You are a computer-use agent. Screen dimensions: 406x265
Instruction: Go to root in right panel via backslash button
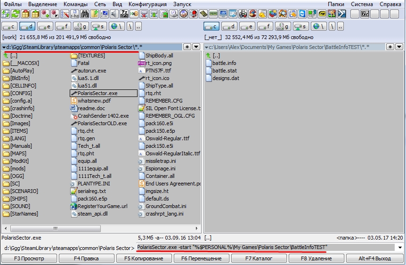click(x=332, y=26)
